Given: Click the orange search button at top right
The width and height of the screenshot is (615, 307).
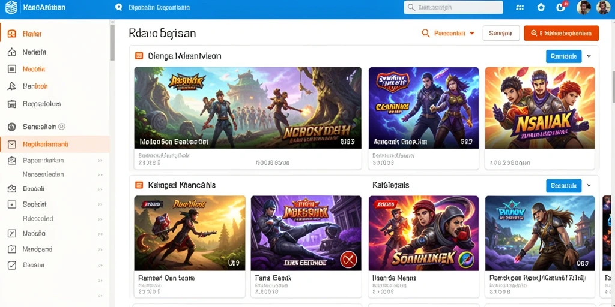Looking at the screenshot, I should coord(562,34).
